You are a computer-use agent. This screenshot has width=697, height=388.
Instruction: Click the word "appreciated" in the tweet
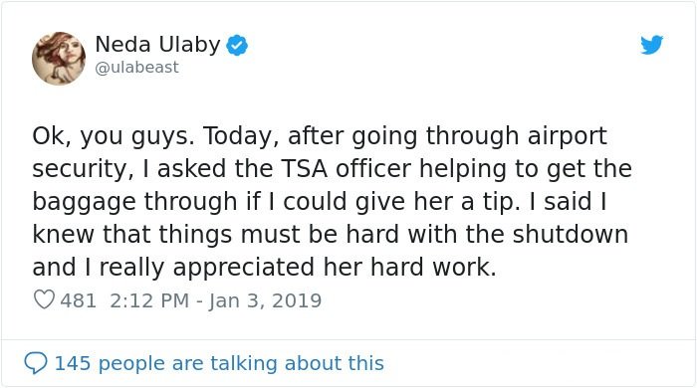[244, 269]
